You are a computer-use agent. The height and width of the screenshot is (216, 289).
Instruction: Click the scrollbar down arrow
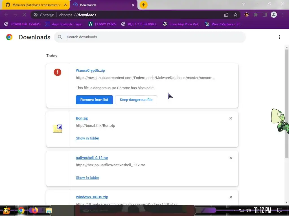287,202
